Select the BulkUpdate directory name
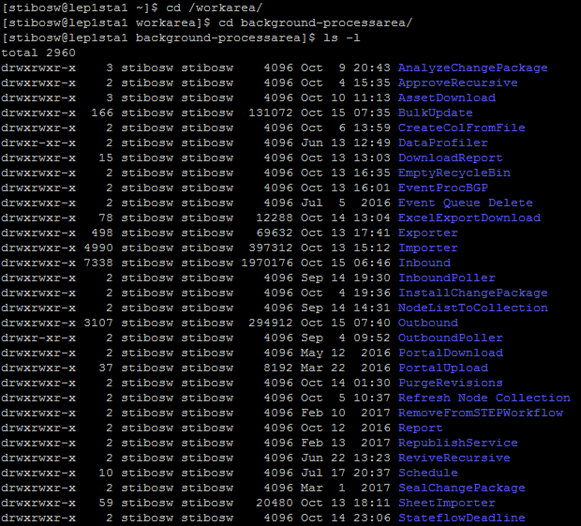This screenshot has height=526, width=581. (436, 113)
